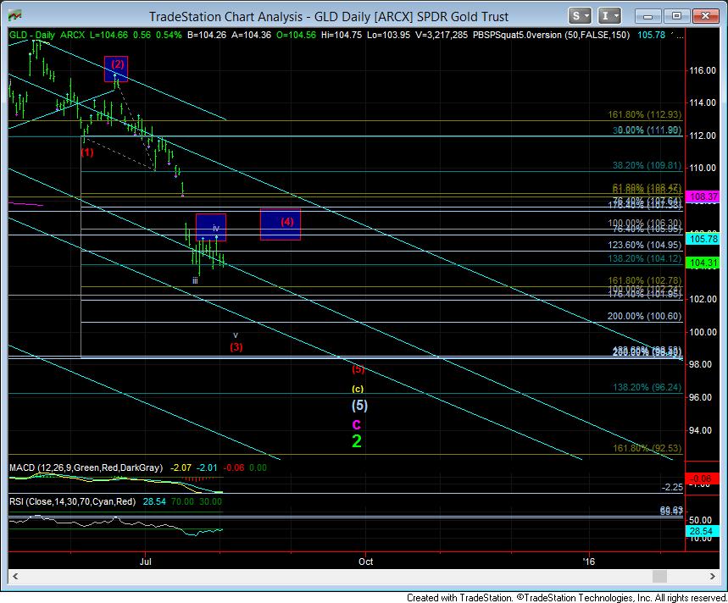Click the red (1) wave label
The image size is (728, 603).
(x=87, y=152)
